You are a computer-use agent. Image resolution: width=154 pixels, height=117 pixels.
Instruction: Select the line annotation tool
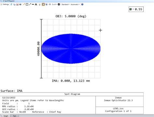(33, 5)
